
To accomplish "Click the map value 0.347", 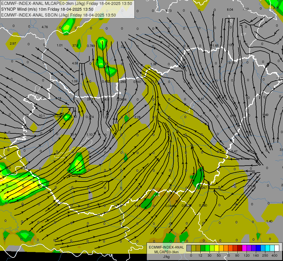I will point(137,82).
